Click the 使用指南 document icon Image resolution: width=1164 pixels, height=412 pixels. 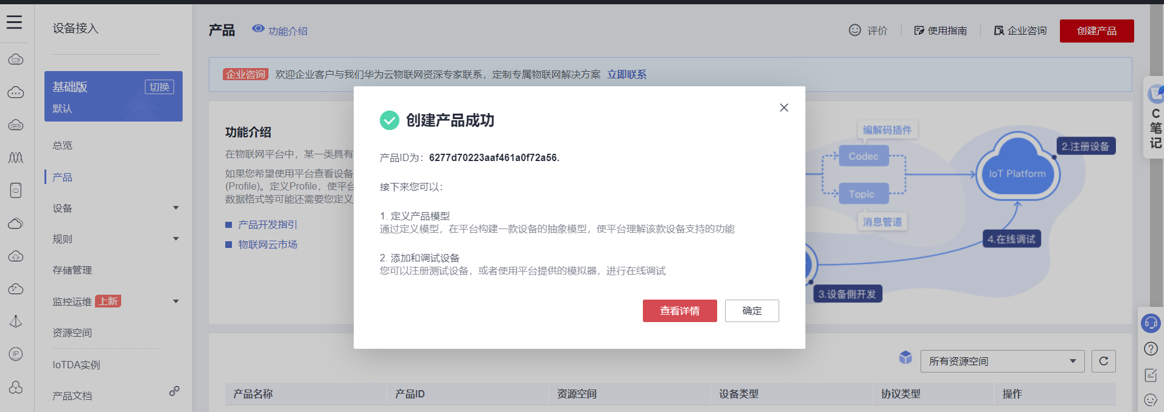coord(919,30)
